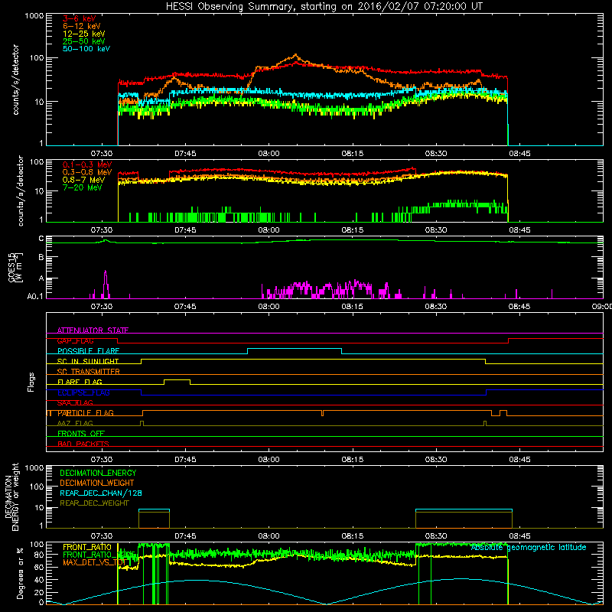Click the PARTICLE_FLAG dip near 08:10

[322, 413]
